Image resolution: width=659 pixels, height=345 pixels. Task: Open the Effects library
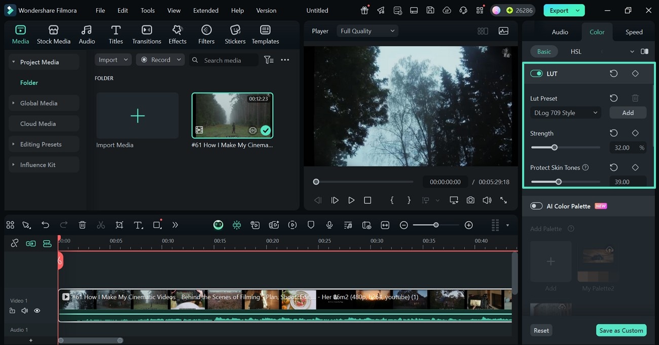pos(177,34)
